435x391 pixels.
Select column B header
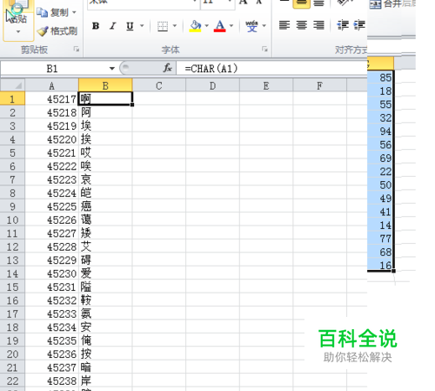coord(105,85)
